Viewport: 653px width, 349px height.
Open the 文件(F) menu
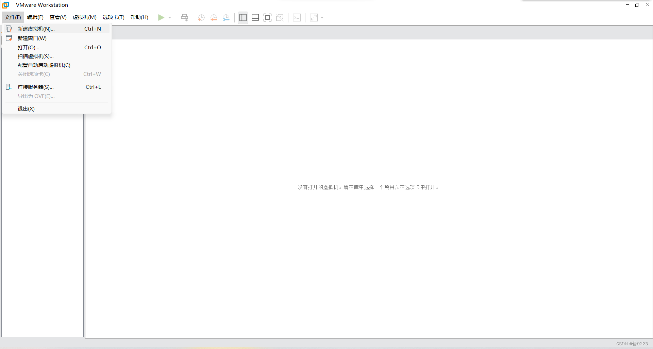(13, 17)
